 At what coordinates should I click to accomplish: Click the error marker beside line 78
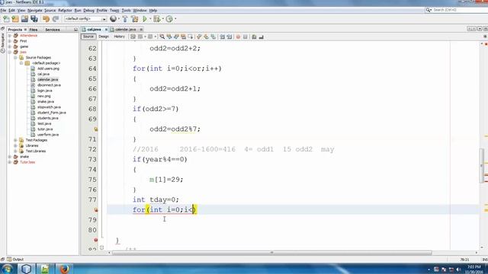coord(96,210)
